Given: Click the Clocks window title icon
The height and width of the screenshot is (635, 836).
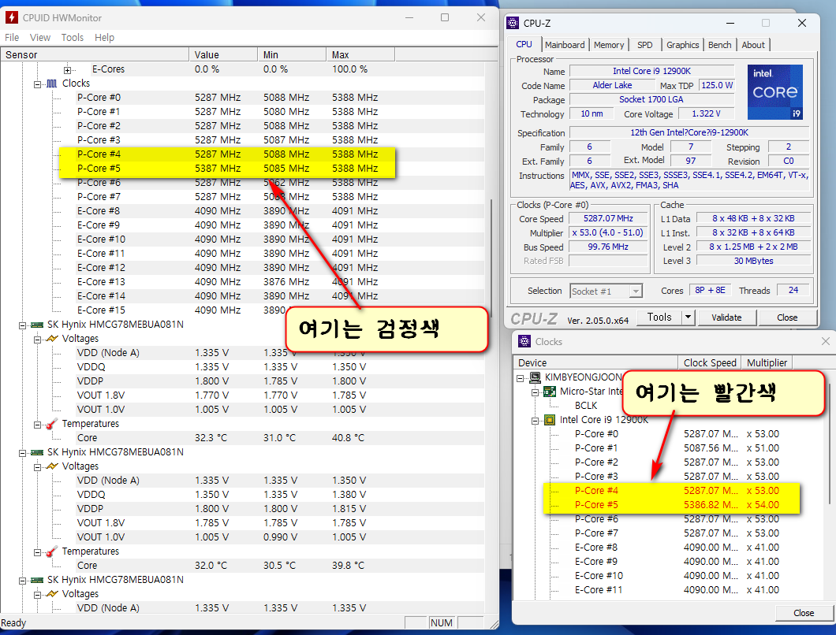Looking at the screenshot, I should click(524, 341).
